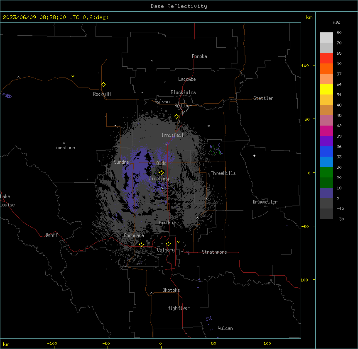Click the Cochrane town label
Image resolution: width=358 pixels, height=349 pixels.
(134, 235)
